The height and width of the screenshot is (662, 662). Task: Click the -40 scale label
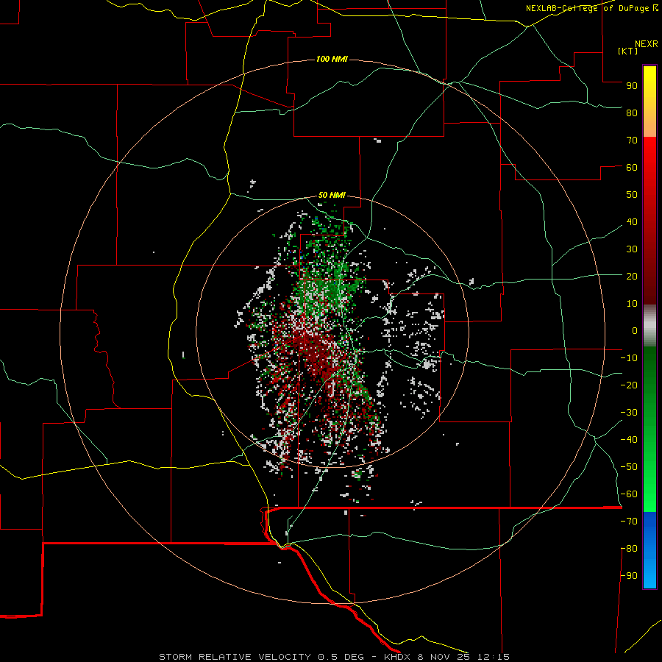pos(629,440)
